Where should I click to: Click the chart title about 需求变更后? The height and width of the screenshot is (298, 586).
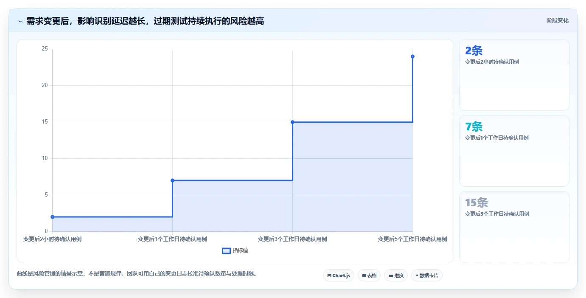click(145, 21)
